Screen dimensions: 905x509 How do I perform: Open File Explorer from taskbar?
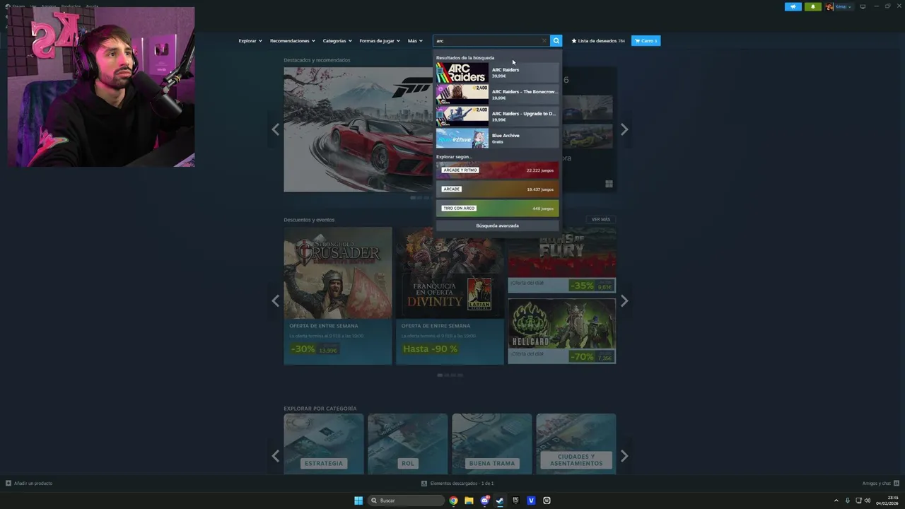[x=469, y=501]
